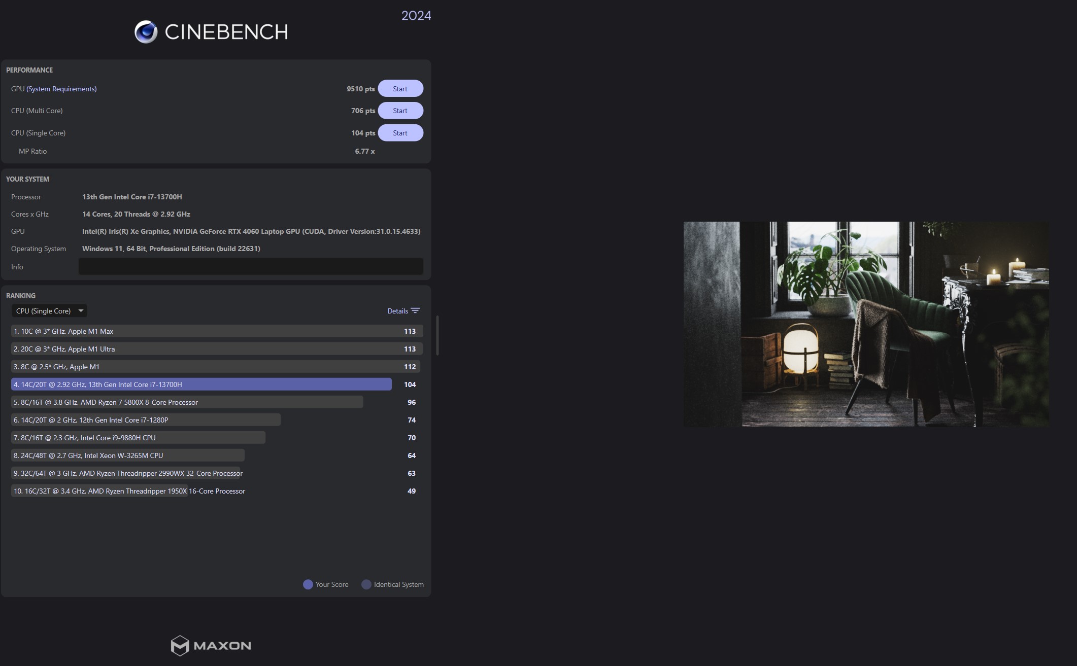Select the highlighted i7-13700H ranking bar

(x=201, y=384)
